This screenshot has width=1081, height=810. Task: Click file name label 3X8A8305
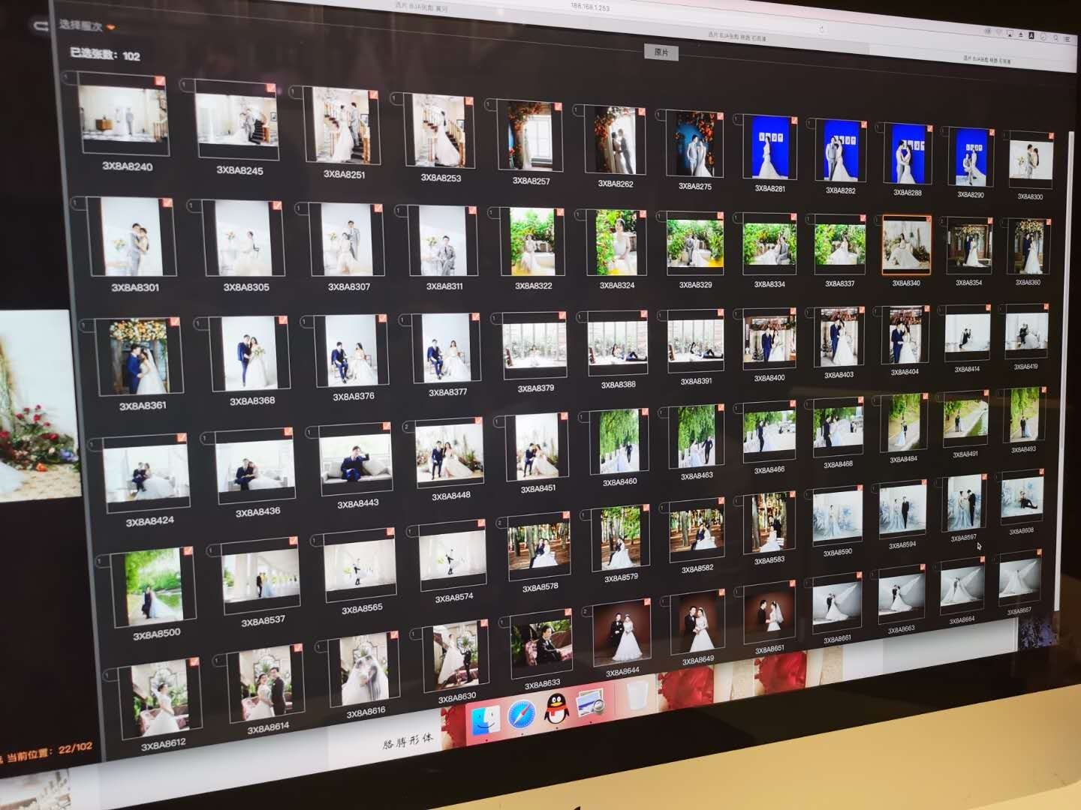pyautogui.click(x=246, y=287)
